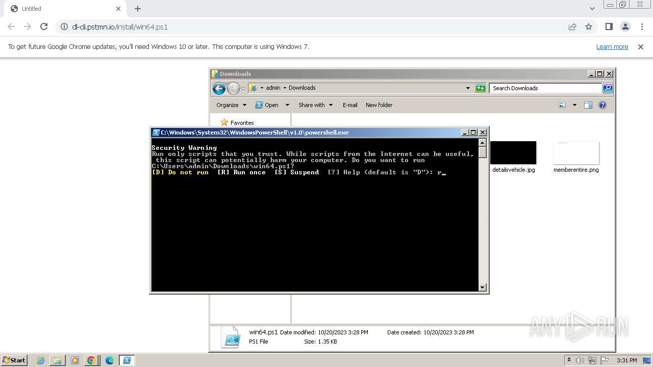Show hidden tray icons arrow
This screenshot has width=653, height=367.
569,360
